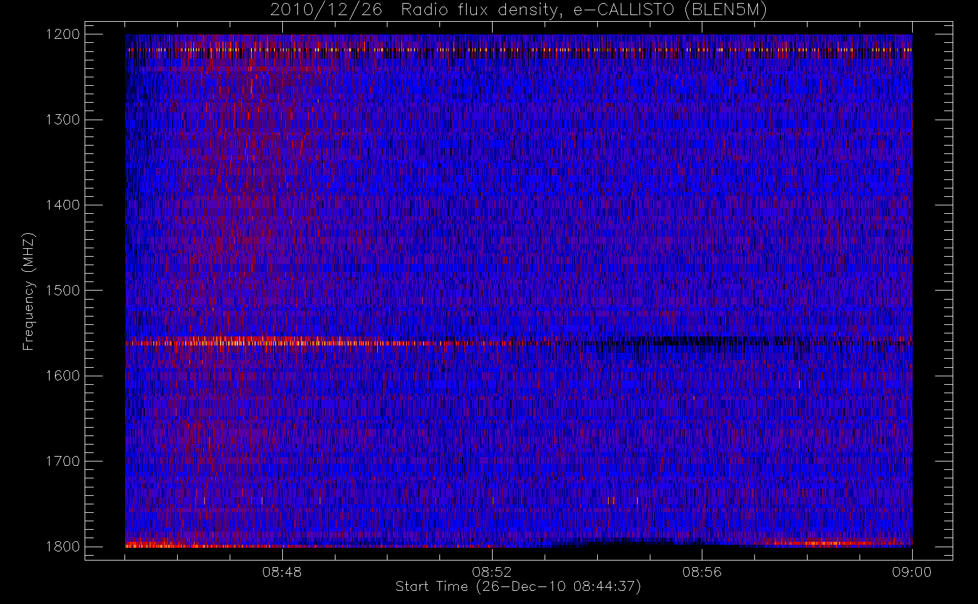Click the 1800 frequency tick label
The image size is (978, 604).
[63, 547]
